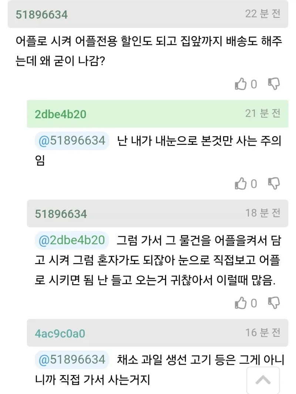This screenshot has height=394, width=296.
Task: Downvote the first comment by 51896634
Action: 274,84
